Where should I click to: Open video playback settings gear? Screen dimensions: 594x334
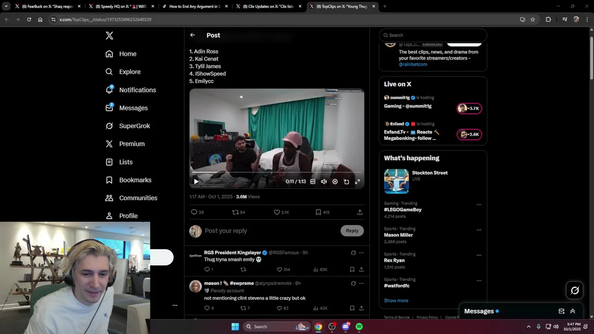pos(335,182)
